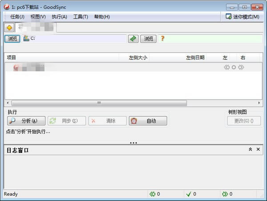Click the left folder path field C:
Screen dimensions: 267x201
click(x=74, y=38)
